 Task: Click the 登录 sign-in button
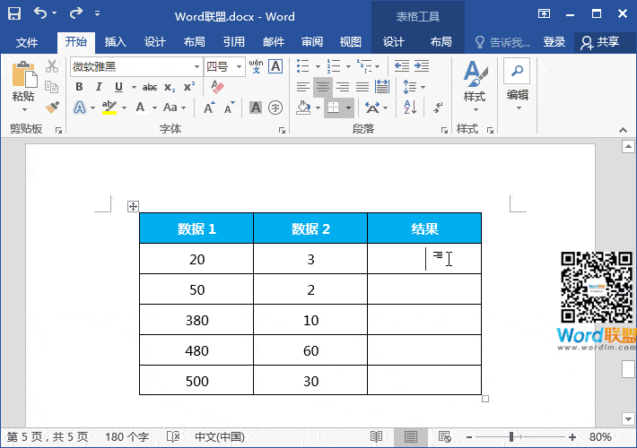[x=554, y=42]
